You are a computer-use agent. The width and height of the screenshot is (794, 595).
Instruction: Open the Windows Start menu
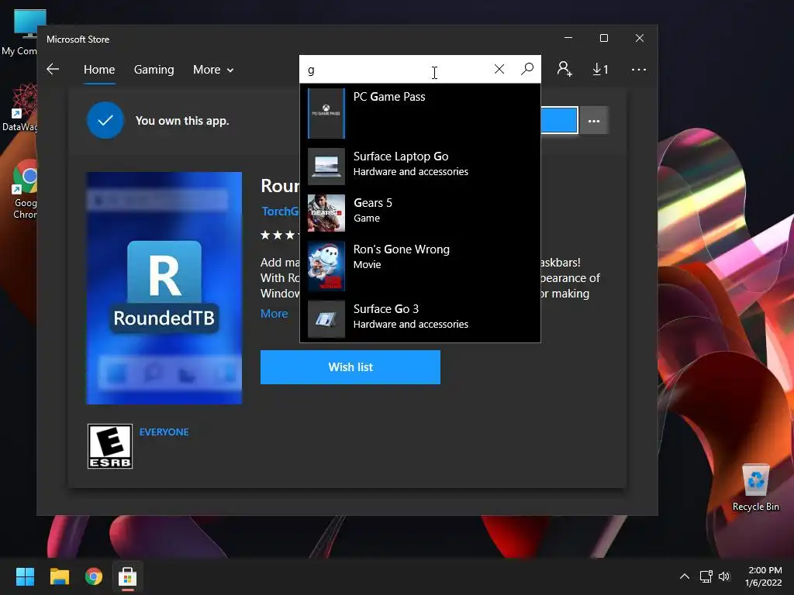[x=25, y=576]
